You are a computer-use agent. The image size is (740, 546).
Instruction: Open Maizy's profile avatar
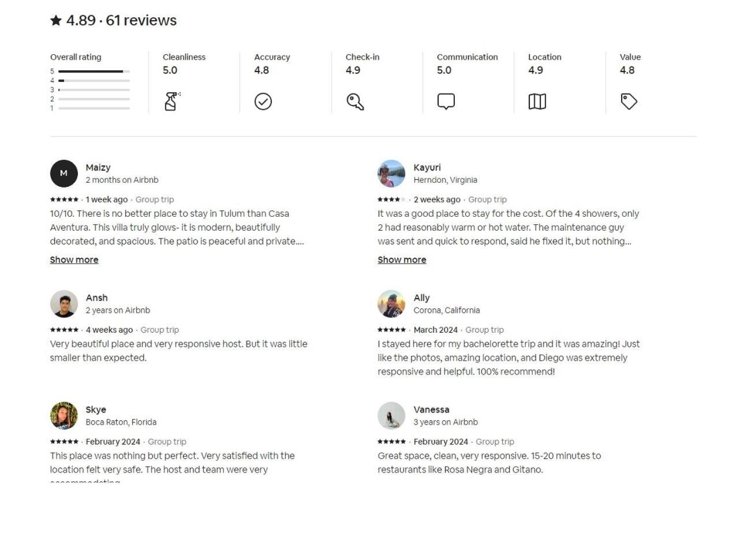coord(64,174)
